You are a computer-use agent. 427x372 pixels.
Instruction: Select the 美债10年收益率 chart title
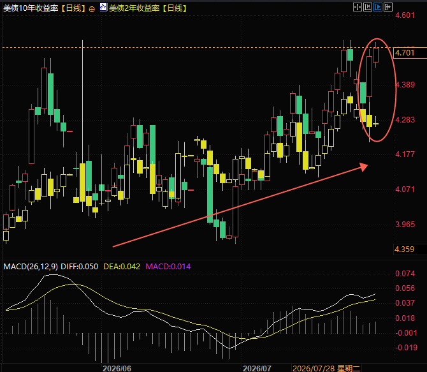point(31,8)
